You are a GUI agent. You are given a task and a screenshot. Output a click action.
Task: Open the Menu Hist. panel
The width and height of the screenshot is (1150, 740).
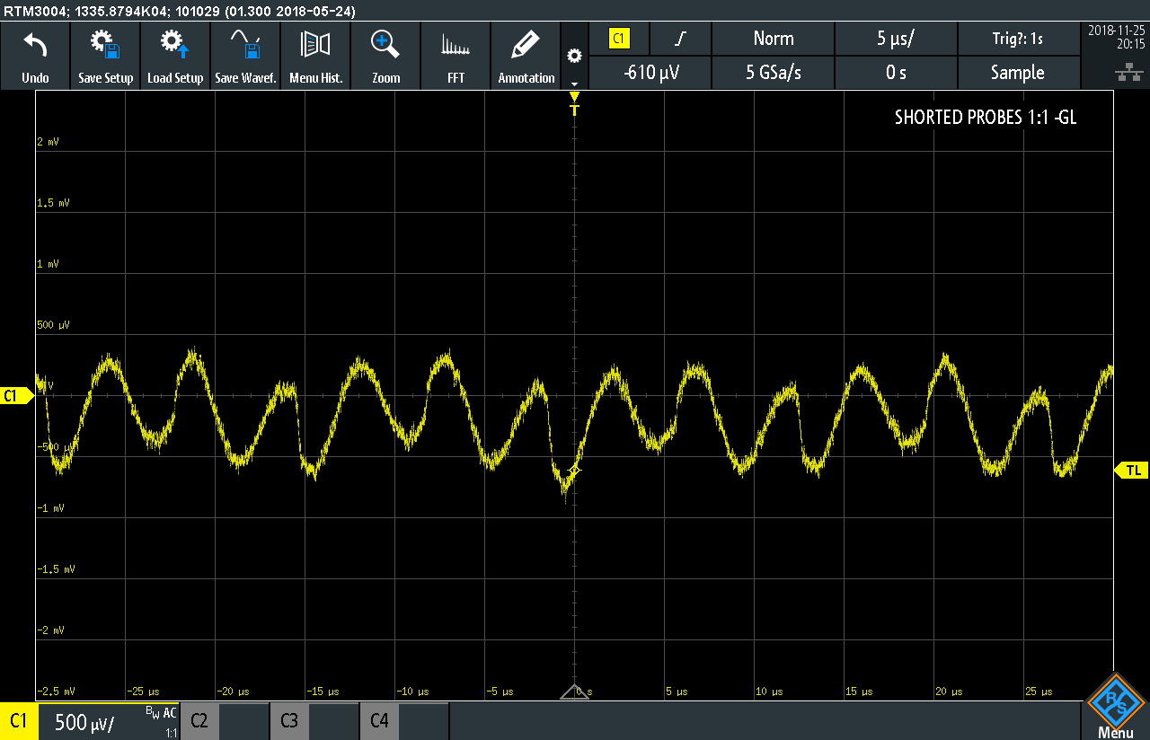pos(315,45)
